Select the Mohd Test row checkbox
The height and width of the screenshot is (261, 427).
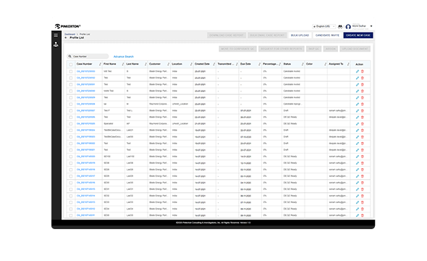click(71, 91)
